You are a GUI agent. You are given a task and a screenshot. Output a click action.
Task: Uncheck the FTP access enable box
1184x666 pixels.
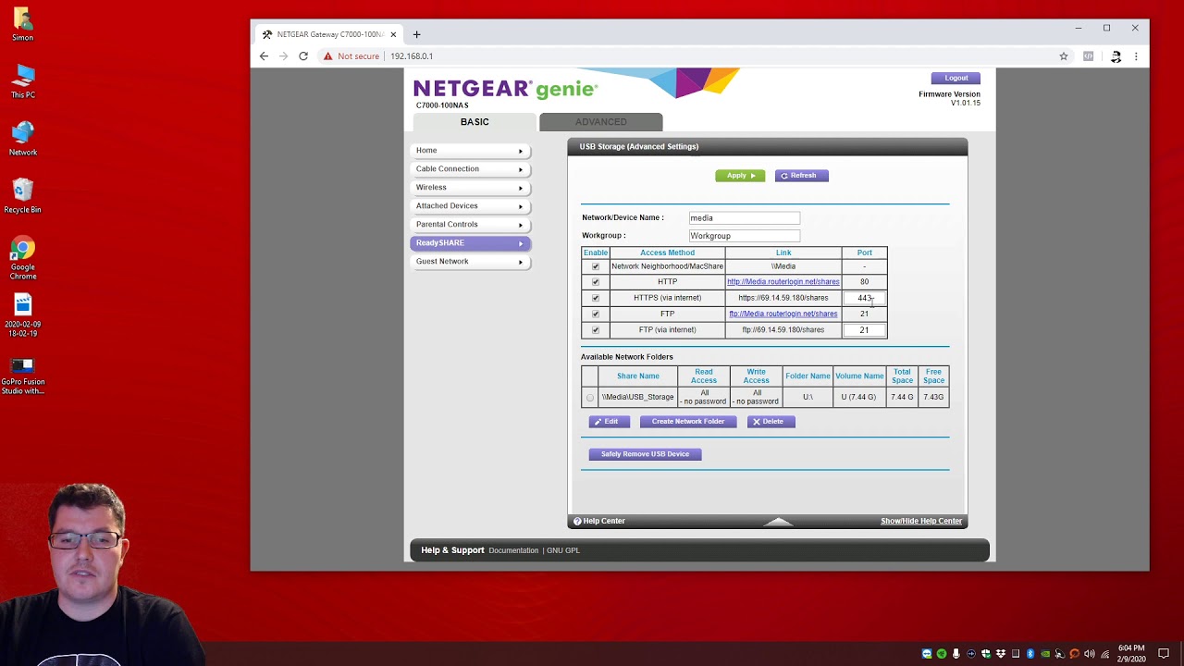[596, 314]
